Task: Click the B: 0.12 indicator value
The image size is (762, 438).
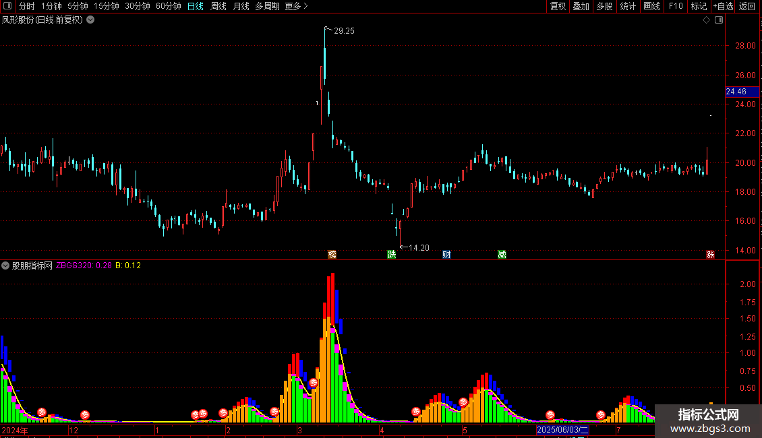Action: pyautogui.click(x=128, y=265)
